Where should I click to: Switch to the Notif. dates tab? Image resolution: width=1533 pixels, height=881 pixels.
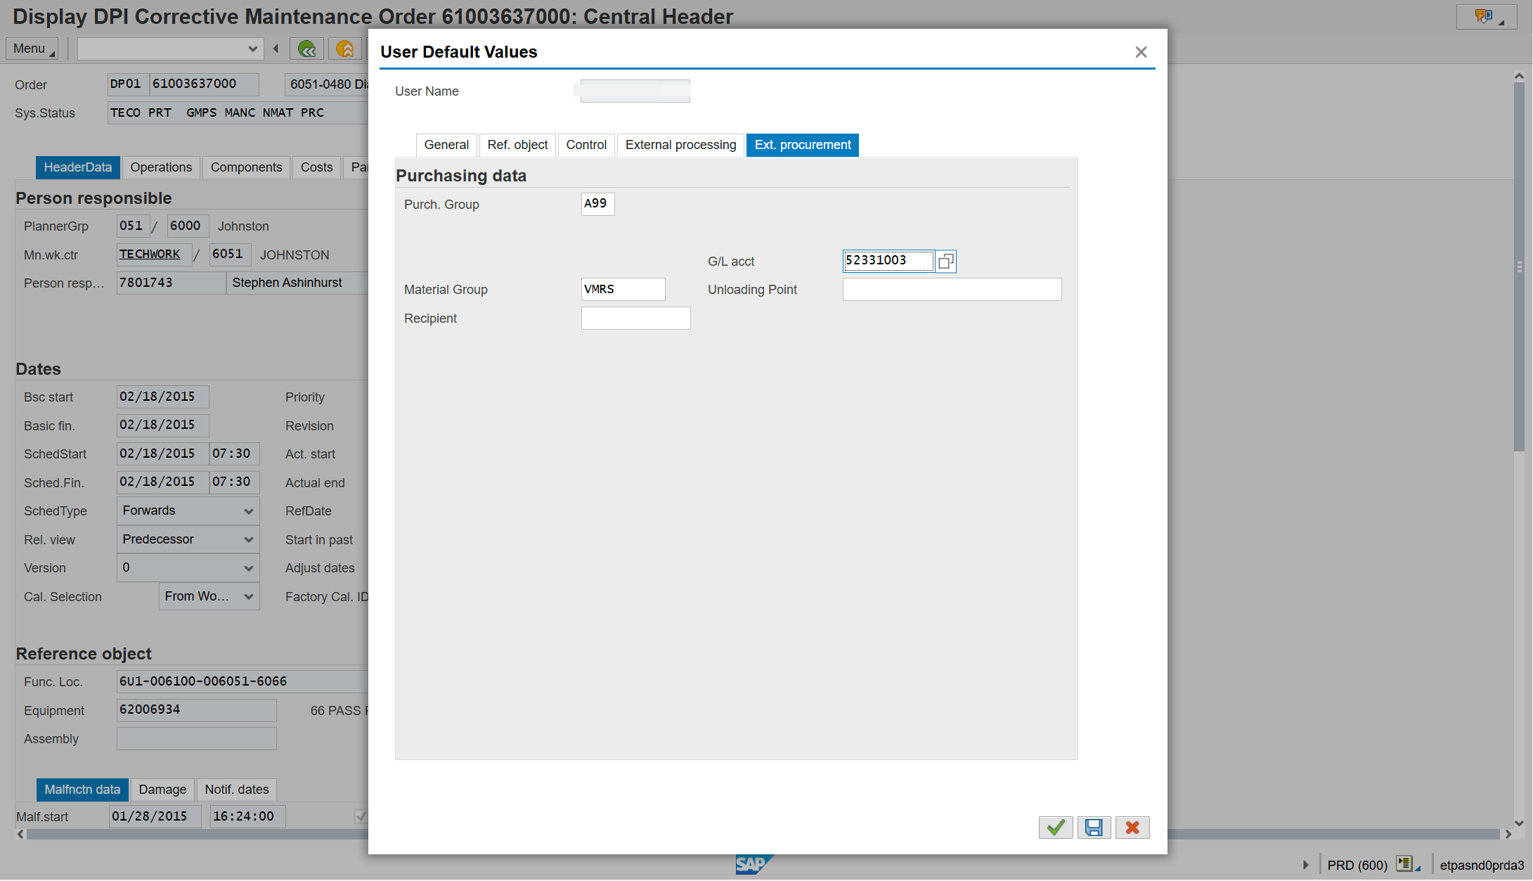237,790
